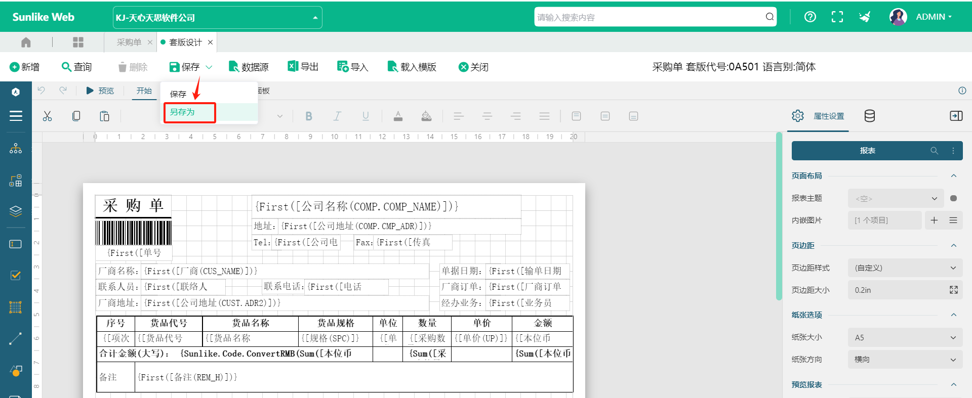Open the hamburger menu in left sidebar
This screenshot has height=398, width=972.
tap(16, 116)
